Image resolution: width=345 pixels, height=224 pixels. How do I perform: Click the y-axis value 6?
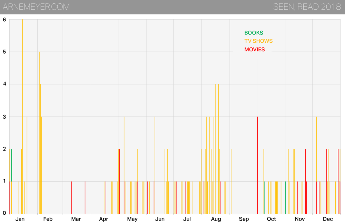coord(4,20)
